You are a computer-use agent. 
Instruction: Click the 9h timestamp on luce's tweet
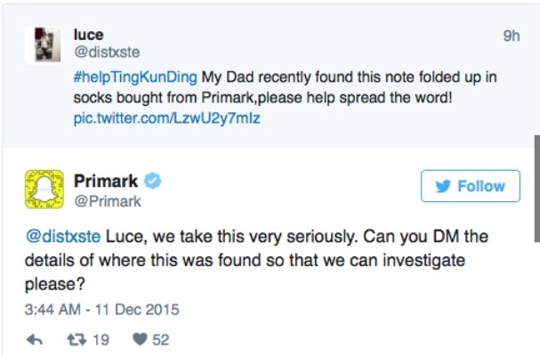(511, 36)
